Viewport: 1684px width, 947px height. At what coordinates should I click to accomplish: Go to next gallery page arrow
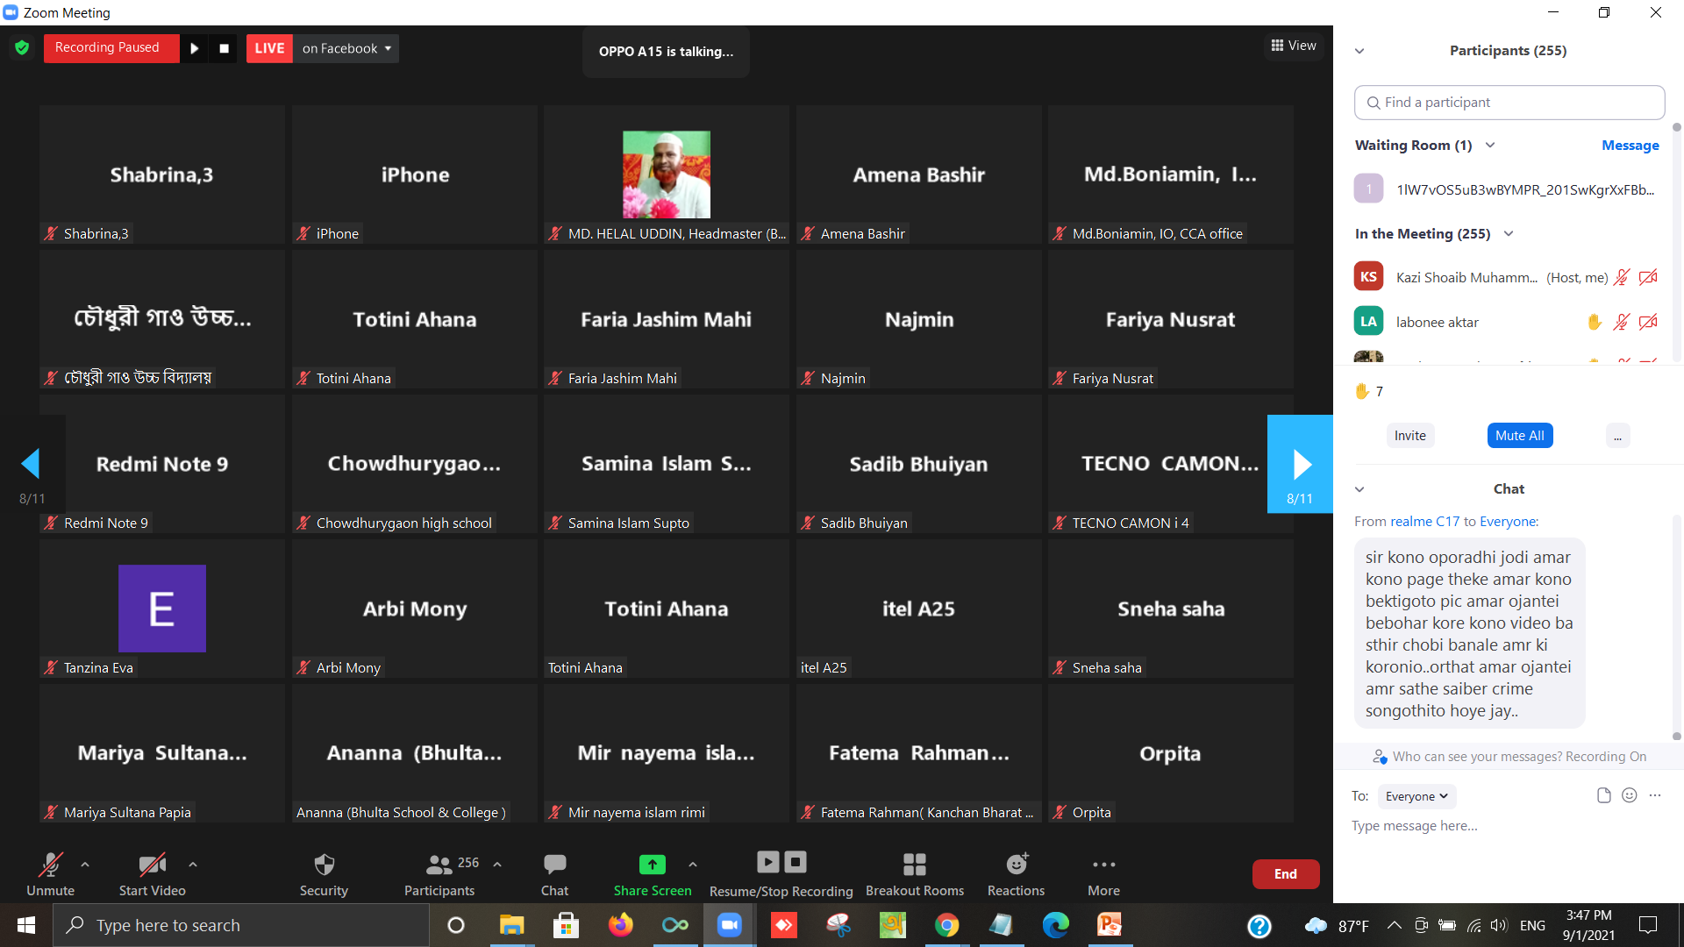tap(1300, 464)
